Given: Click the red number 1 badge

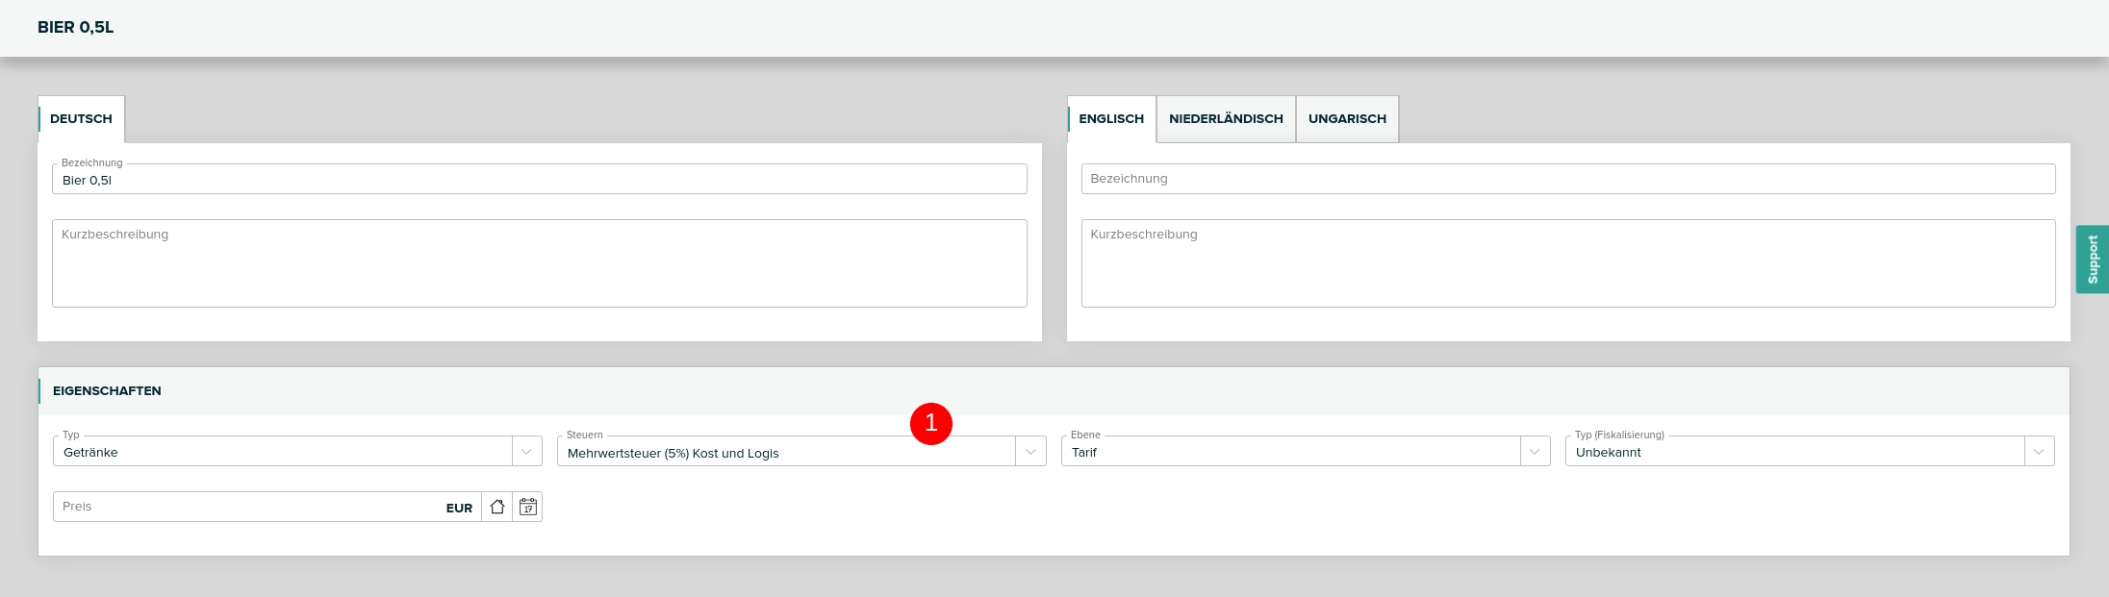Looking at the screenshot, I should pyautogui.click(x=930, y=424).
